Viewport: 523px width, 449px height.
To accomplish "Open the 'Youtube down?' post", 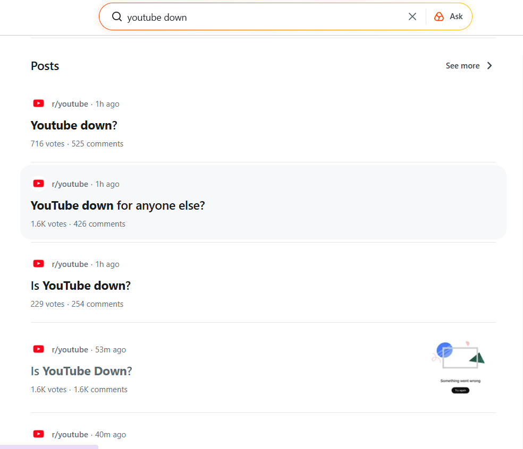I will 74,125.
